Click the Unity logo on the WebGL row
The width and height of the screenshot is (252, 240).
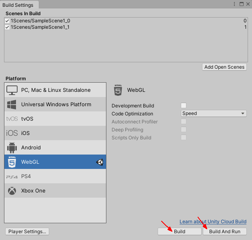tap(100, 162)
